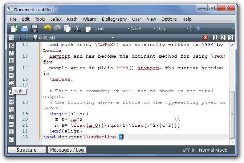Insert superscript with the x power icon

tap(11, 117)
